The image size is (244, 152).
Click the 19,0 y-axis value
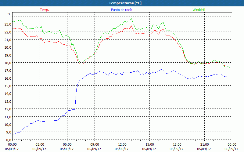click(x=8, y=55)
